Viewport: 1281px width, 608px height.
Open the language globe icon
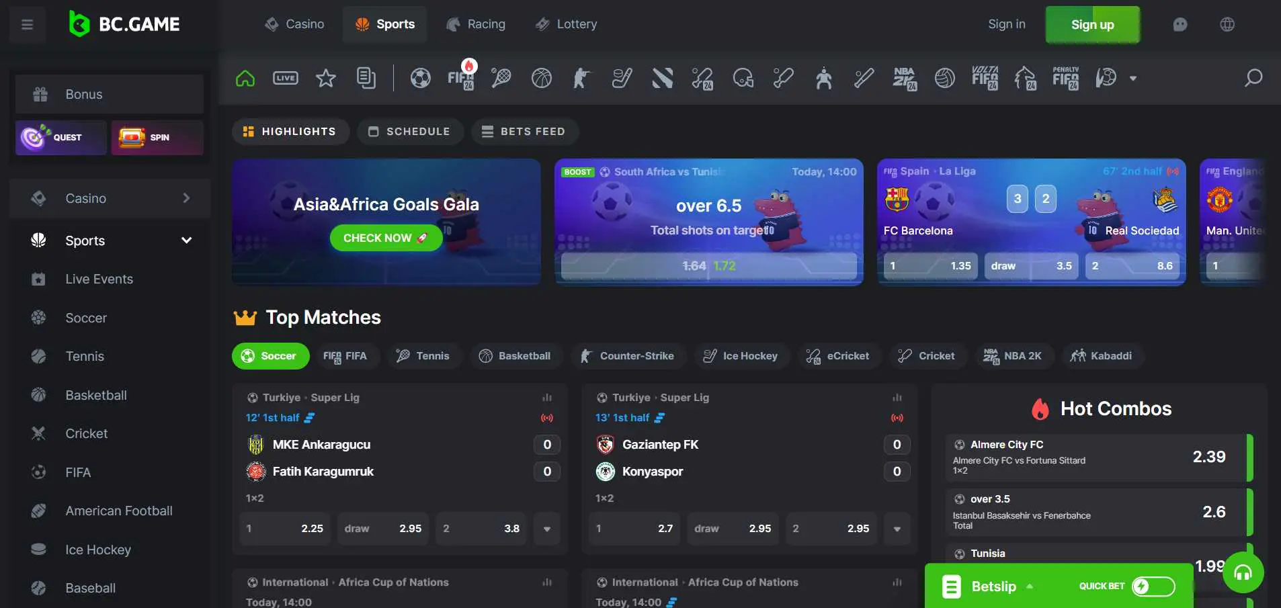point(1228,24)
